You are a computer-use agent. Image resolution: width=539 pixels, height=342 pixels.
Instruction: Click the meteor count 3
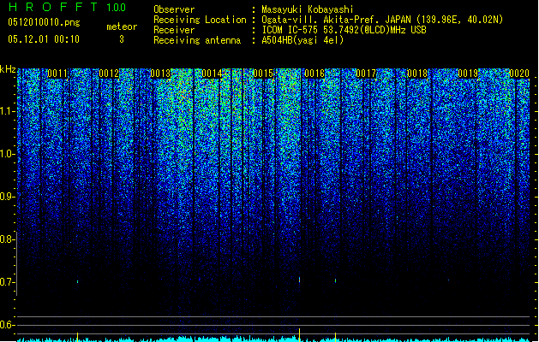(x=122, y=39)
